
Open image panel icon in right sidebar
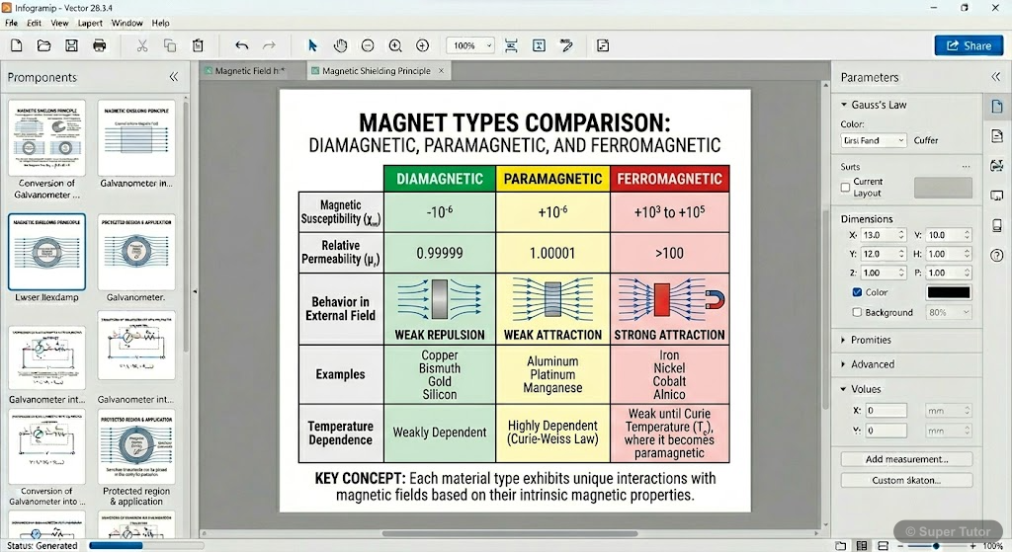click(x=997, y=166)
